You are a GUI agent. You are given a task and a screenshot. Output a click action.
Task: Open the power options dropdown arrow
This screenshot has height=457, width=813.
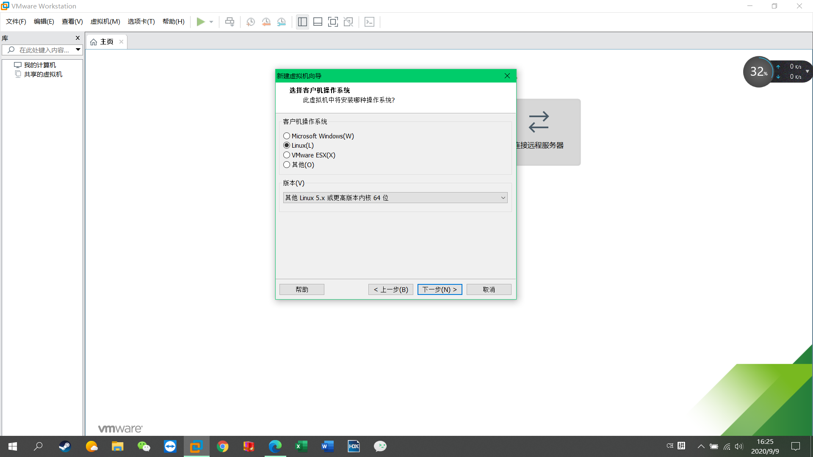click(x=211, y=22)
